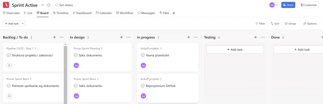This screenshot has width=323, height=104.
Task: Open project actions dropdown beside Sprint Active
Action: (x=42, y=5)
